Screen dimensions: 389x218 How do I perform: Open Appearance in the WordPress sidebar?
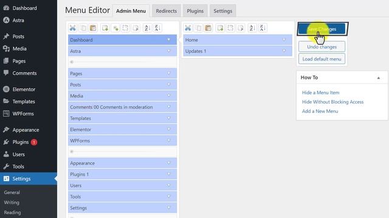click(x=26, y=130)
